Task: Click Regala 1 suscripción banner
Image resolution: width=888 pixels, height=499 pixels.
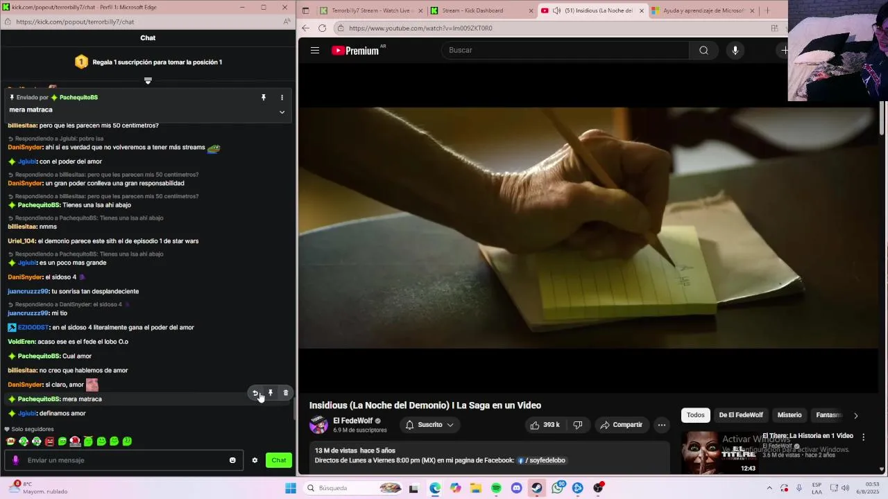Action: (148, 62)
